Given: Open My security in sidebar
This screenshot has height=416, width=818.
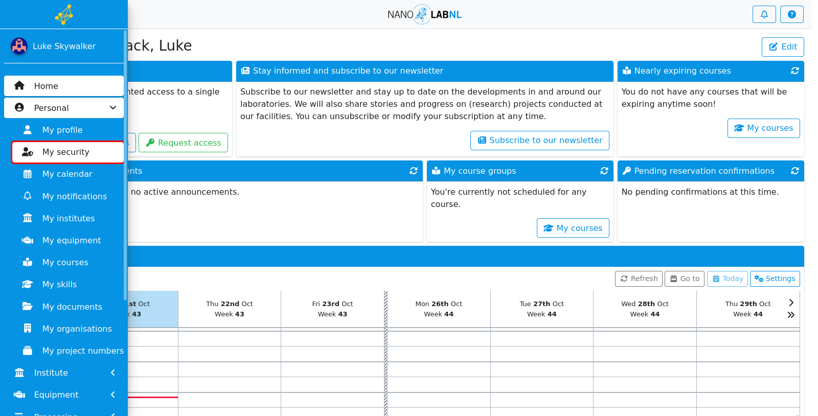Looking at the screenshot, I should (68, 152).
